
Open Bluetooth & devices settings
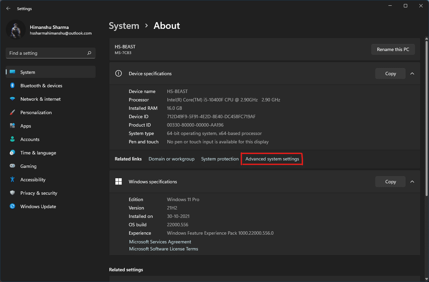tap(51, 86)
